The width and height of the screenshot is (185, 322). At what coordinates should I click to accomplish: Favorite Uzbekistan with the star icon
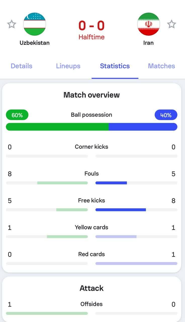[x=12, y=24]
